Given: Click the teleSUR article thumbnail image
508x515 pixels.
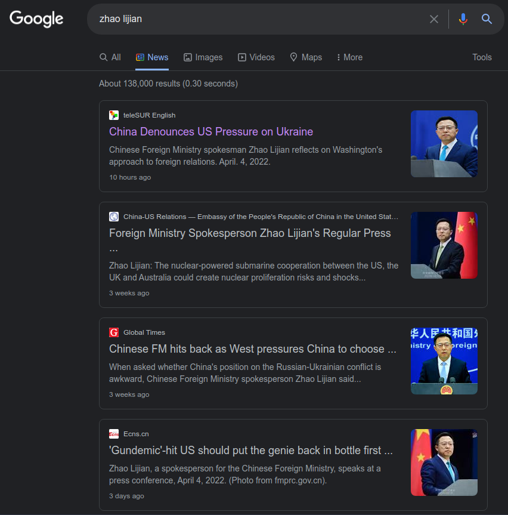Looking at the screenshot, I should (x=444, y=144).
